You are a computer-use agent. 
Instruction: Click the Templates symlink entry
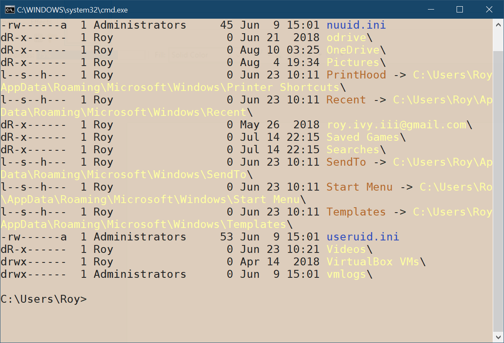(x=356, y=212)
